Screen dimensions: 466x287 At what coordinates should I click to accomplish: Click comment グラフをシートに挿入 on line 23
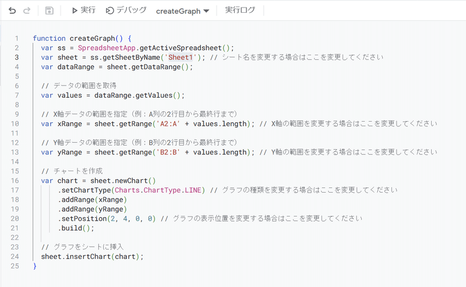pyautogui.click(x=89, y=247)
